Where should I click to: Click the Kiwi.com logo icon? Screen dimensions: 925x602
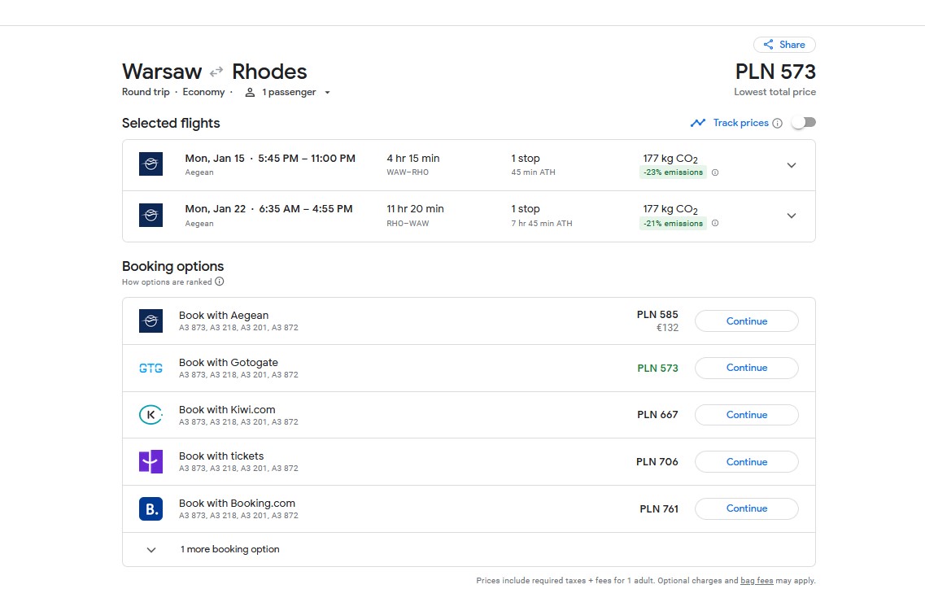click(151, 415)
